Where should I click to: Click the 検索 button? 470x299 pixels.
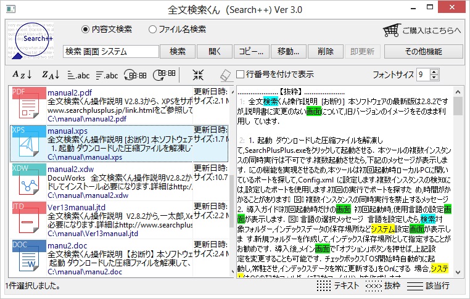(x=178, y=52)
